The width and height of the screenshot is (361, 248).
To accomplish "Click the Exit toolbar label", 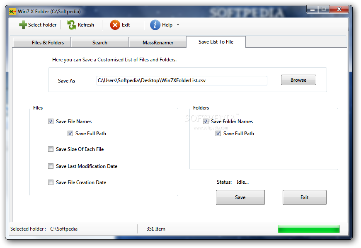I will 126,25.
